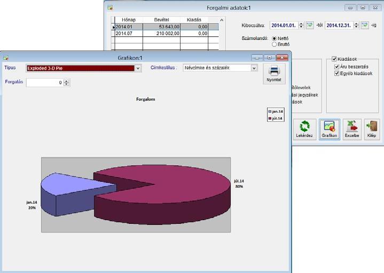Click the Forgalom chart title
Image resolution: width=384 pixels, height=273 pixels.
145,99
